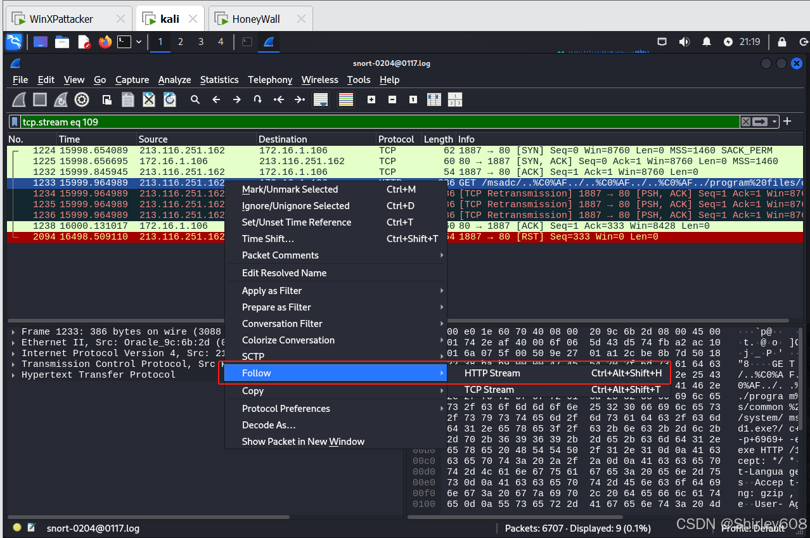Jump to the last packet
810x538 pixels.
pyautogui.click(x=300, y=99)
